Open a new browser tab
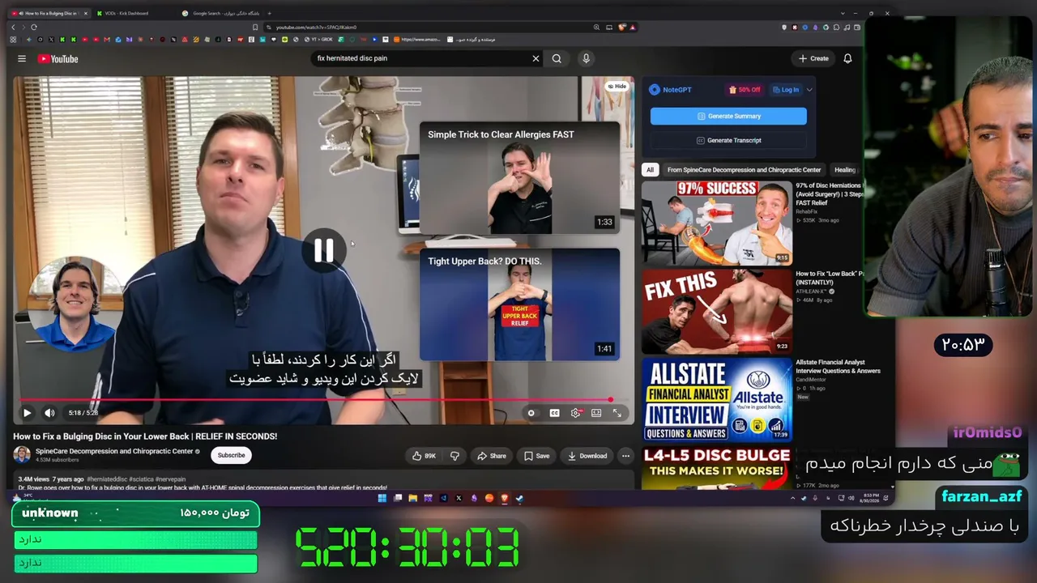The image size is (1037, 583). coord(269,13)
